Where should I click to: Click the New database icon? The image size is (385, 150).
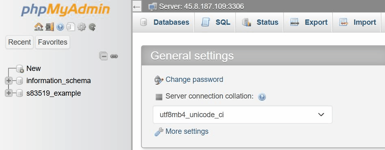click(20, 69)
